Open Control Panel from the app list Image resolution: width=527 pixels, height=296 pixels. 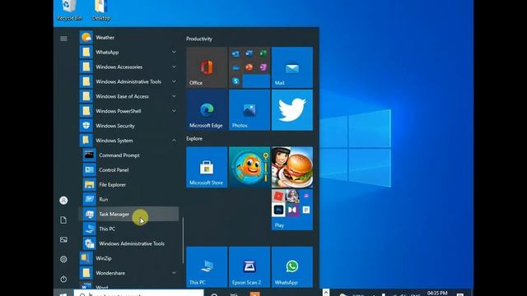coord(129,170)
